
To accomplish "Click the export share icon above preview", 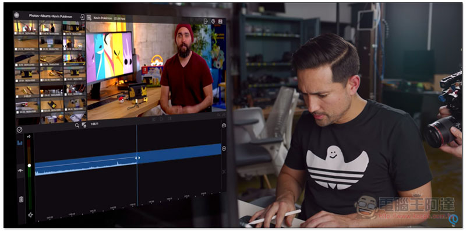I will (206, 21).
